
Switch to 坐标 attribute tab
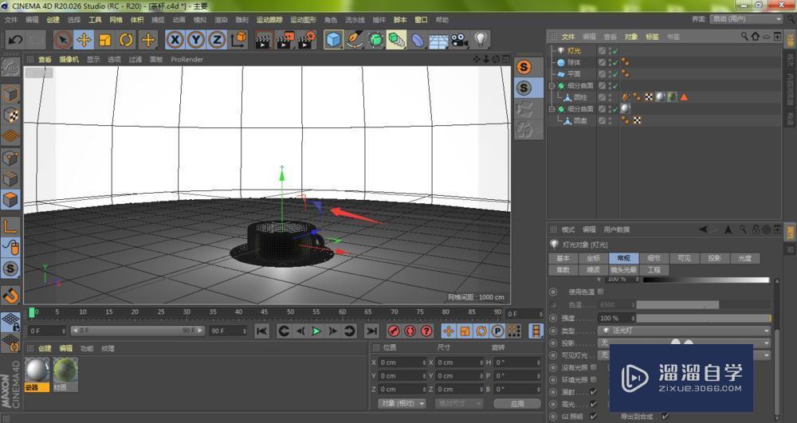tap(593, 258)
